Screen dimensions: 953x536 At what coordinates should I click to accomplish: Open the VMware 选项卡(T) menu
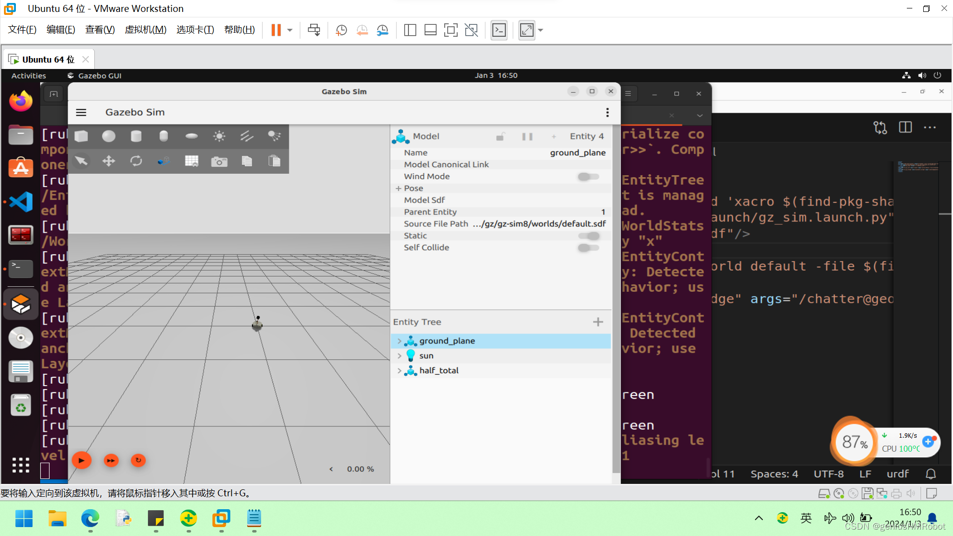pyautogui.click(x=195, y=30)
